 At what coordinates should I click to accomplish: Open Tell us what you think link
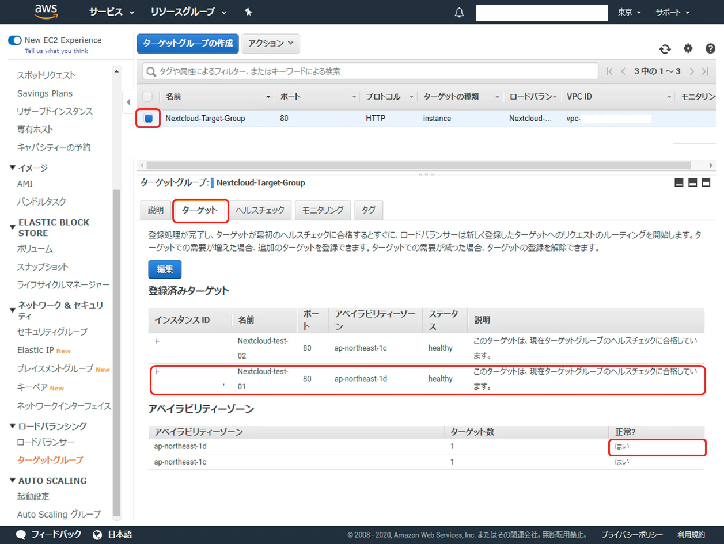tap(56, 51)
